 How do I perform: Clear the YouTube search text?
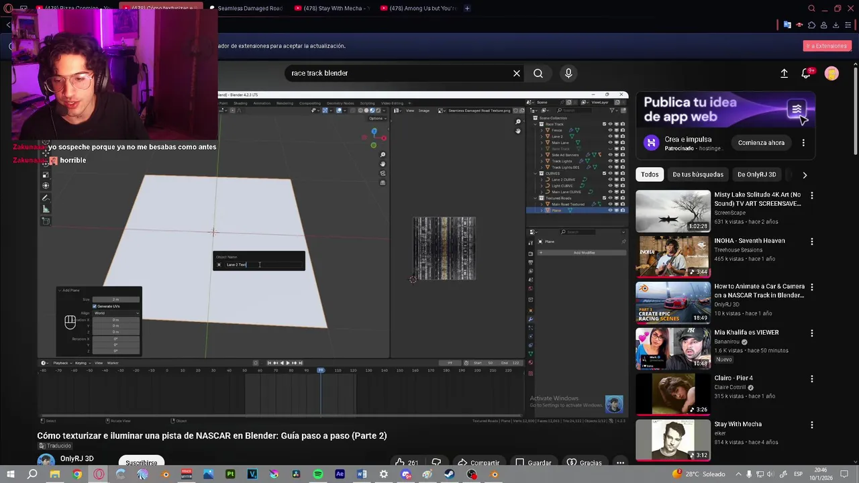coord(517,73)
